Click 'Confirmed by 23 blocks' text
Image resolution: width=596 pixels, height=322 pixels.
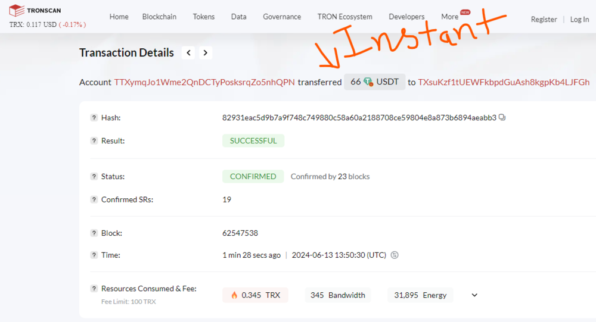[330, 177]
